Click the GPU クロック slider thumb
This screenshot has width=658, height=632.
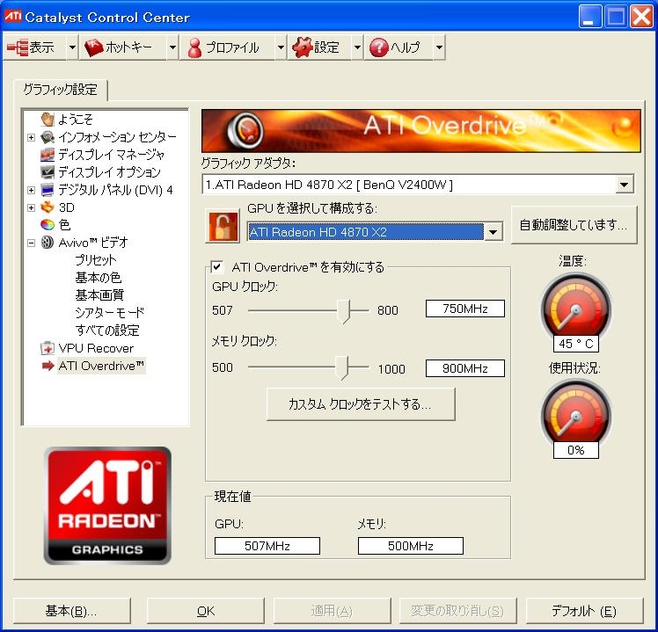click(x=345, y=311)
